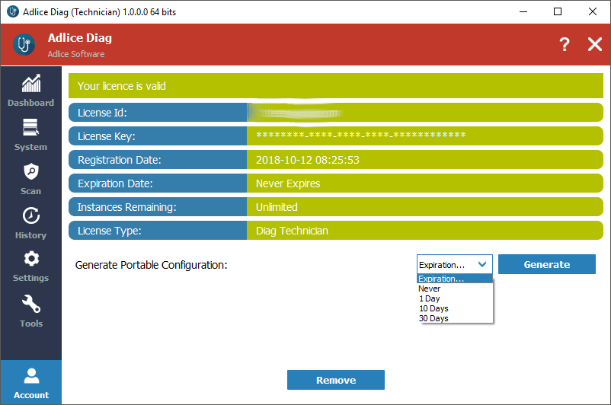Open the Dashboard chart icon
This screenshot has width=611, height=405.
click(x=30, y=84)
